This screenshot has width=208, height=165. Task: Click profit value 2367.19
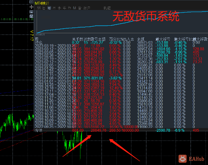97,88
